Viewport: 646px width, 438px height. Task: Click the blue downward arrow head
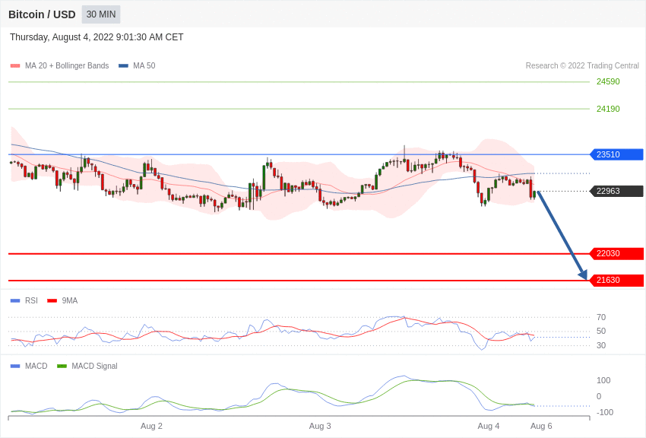coord(583,275)
